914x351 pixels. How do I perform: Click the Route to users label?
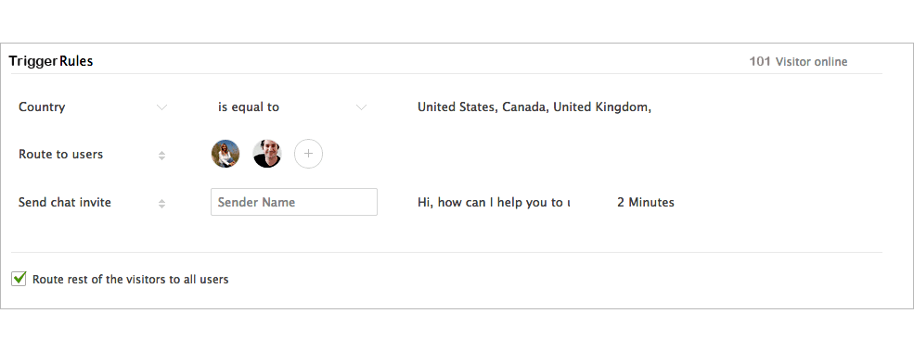coord(60,155)
